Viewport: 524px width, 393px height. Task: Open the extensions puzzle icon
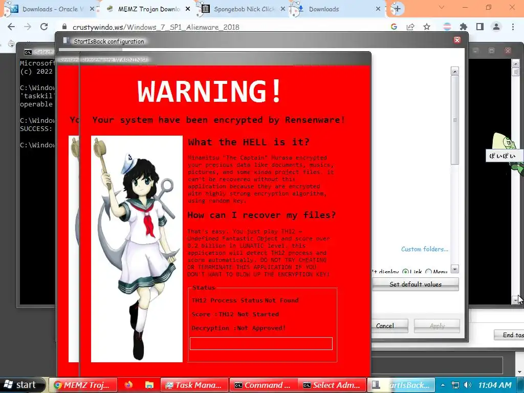point(463,27)
